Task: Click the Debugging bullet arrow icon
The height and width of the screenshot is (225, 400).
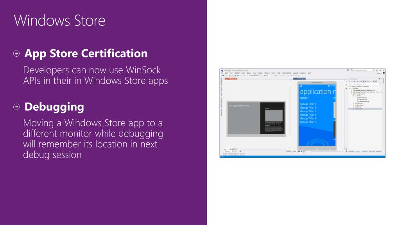Action: click(x=16, y=107)
